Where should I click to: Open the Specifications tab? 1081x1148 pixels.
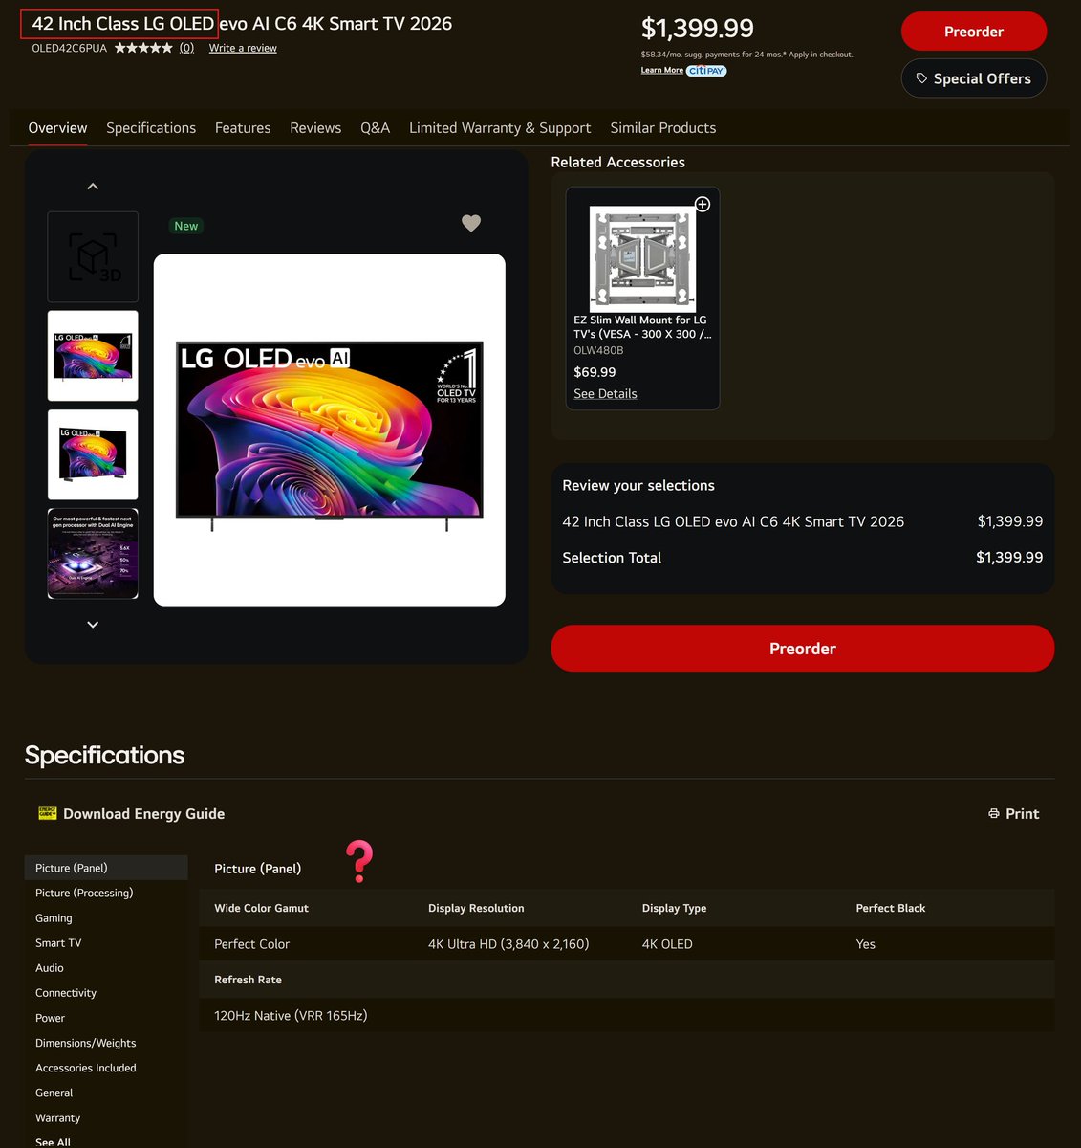pyautogui.click(x=151, y=128)
